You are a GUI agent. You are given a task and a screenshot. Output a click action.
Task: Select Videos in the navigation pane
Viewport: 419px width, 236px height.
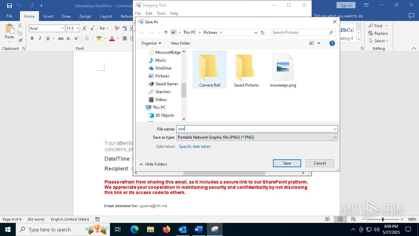[161, 100]
